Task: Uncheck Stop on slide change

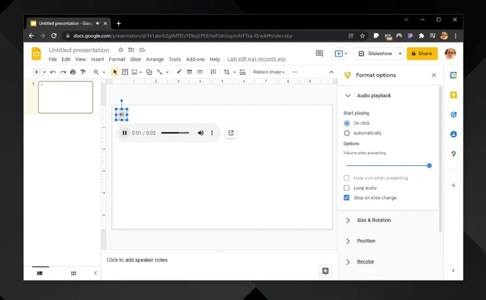Action: [x=346, y=198]
